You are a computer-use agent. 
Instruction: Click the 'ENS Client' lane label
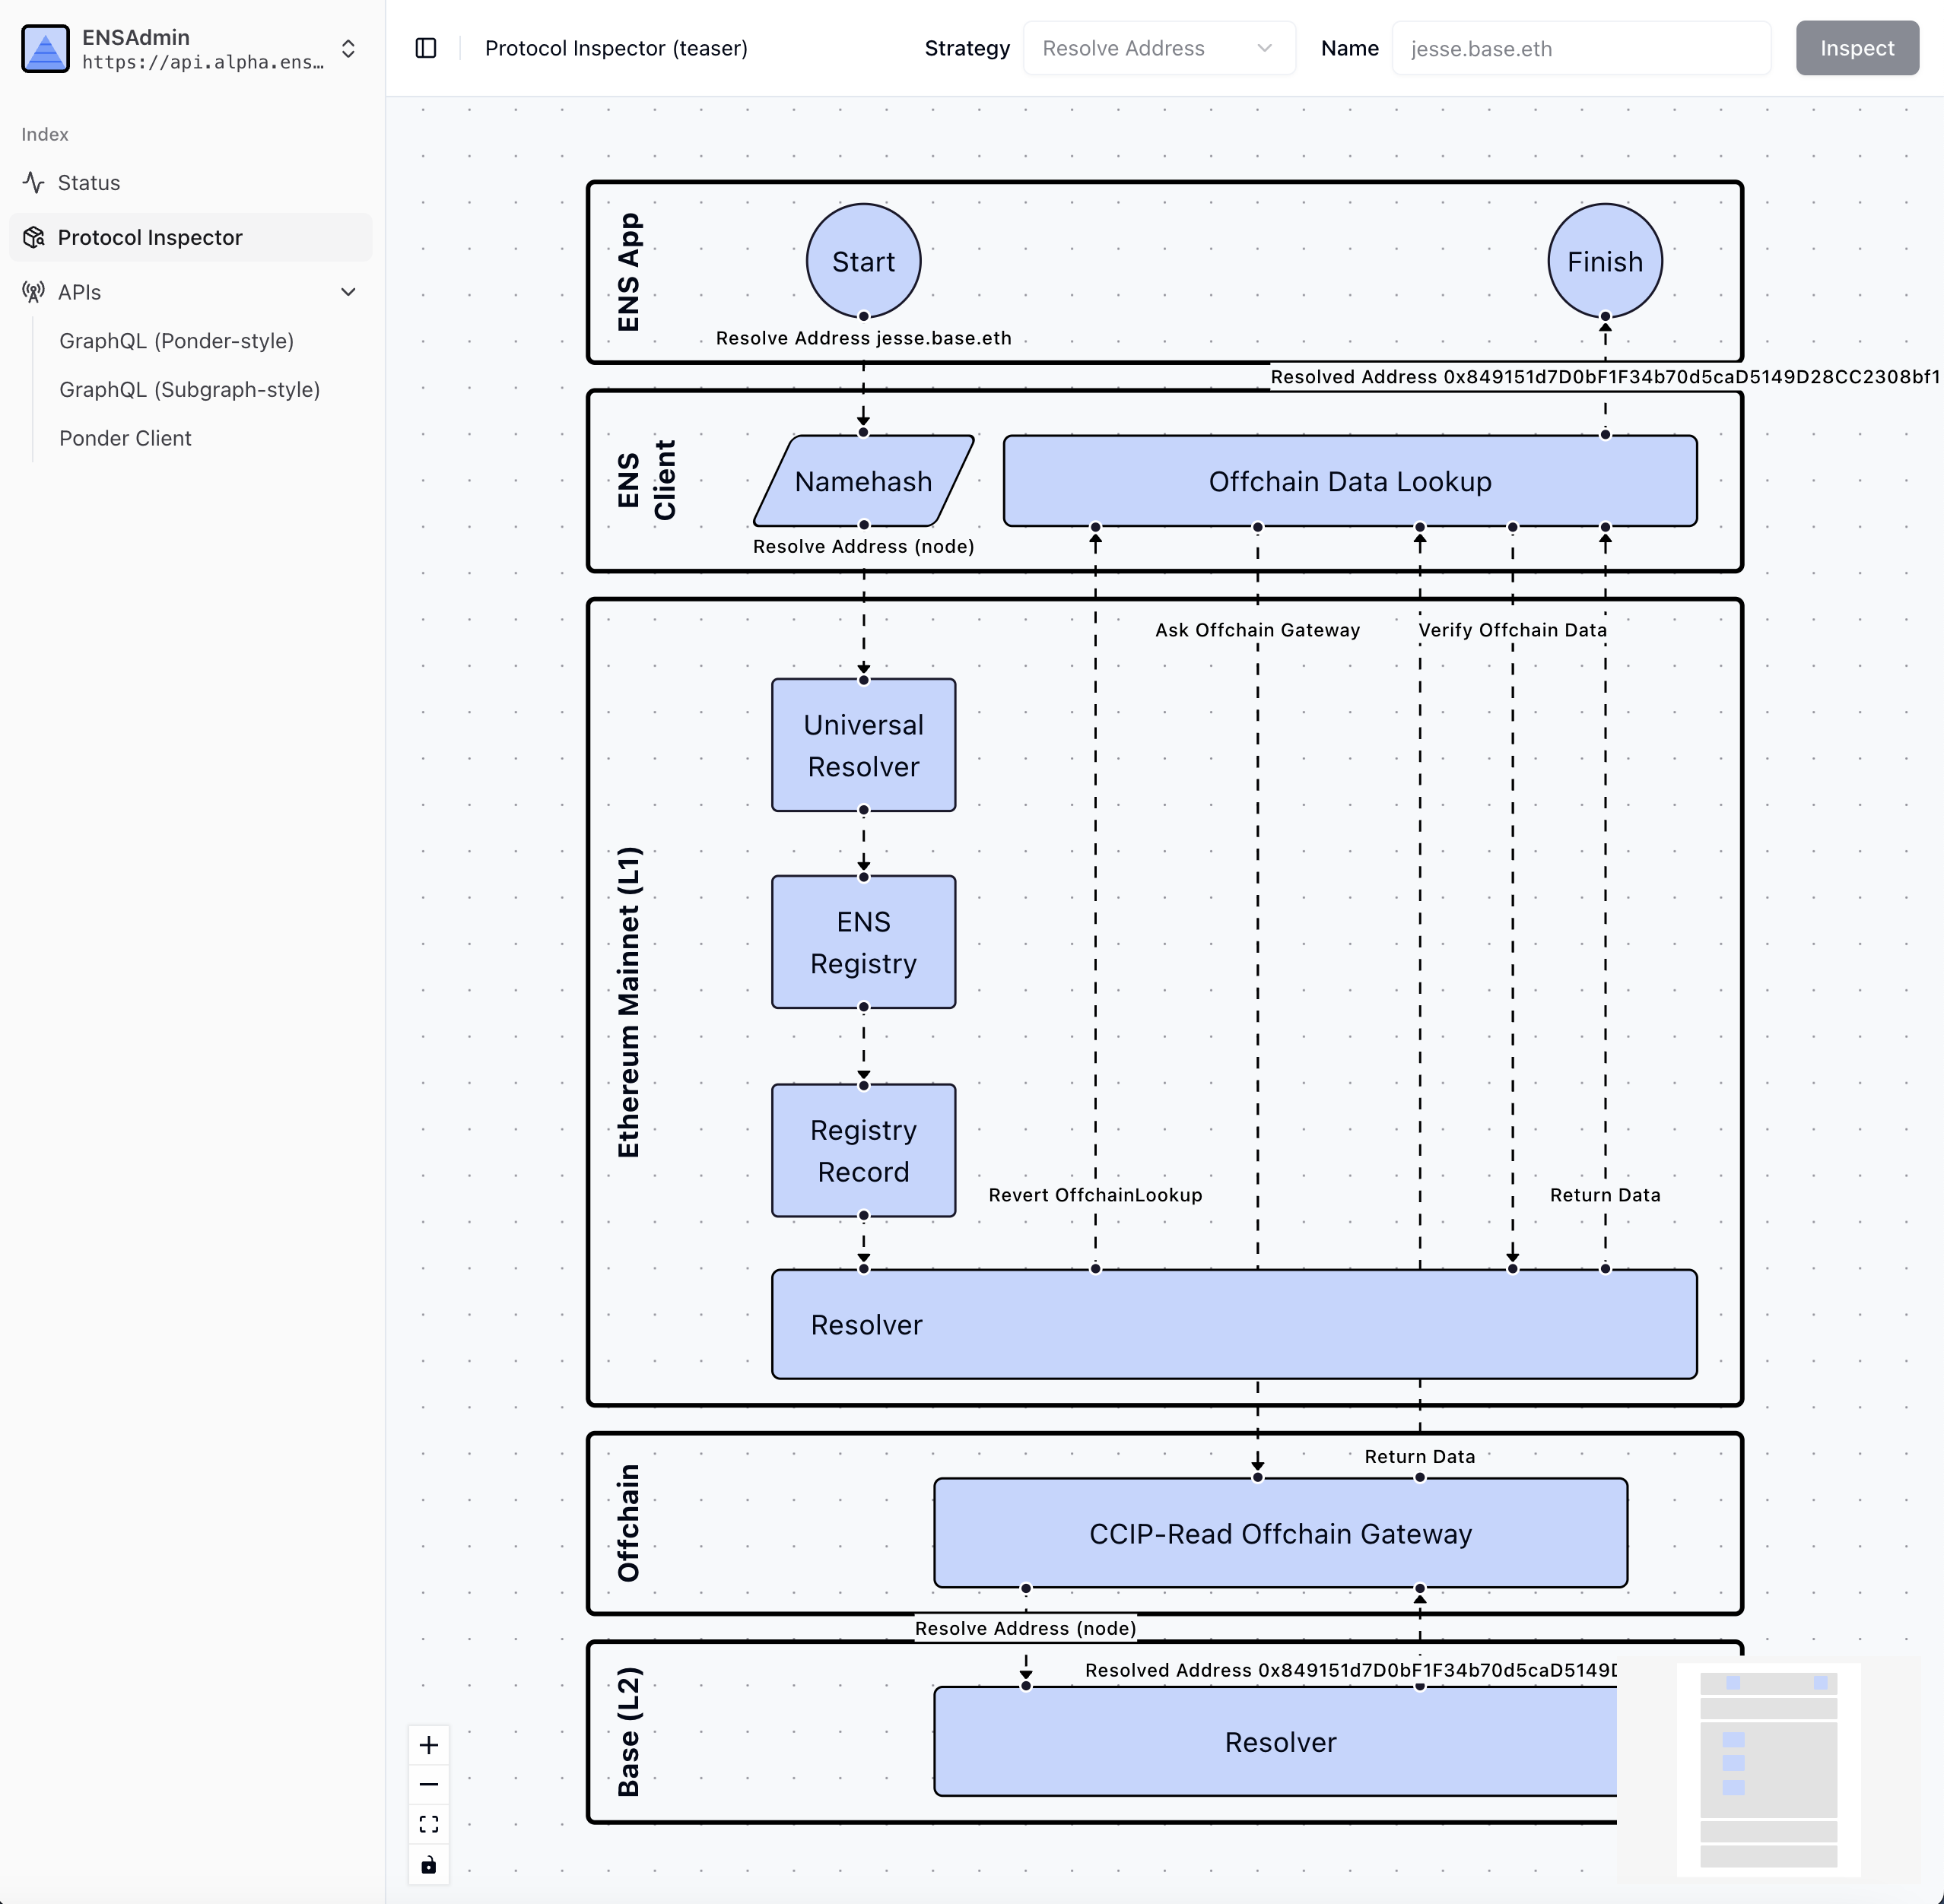coord(646,480)
